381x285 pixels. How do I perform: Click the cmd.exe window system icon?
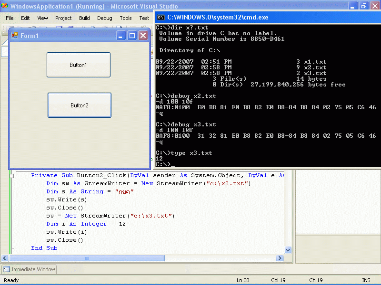coord(160,17)
